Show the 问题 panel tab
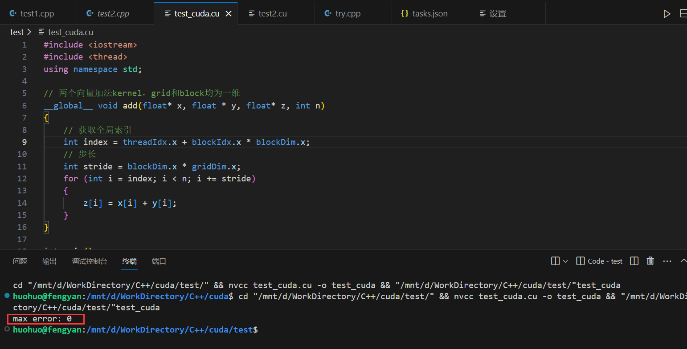This screenshot has height=349, width=687. coord(20,261)
